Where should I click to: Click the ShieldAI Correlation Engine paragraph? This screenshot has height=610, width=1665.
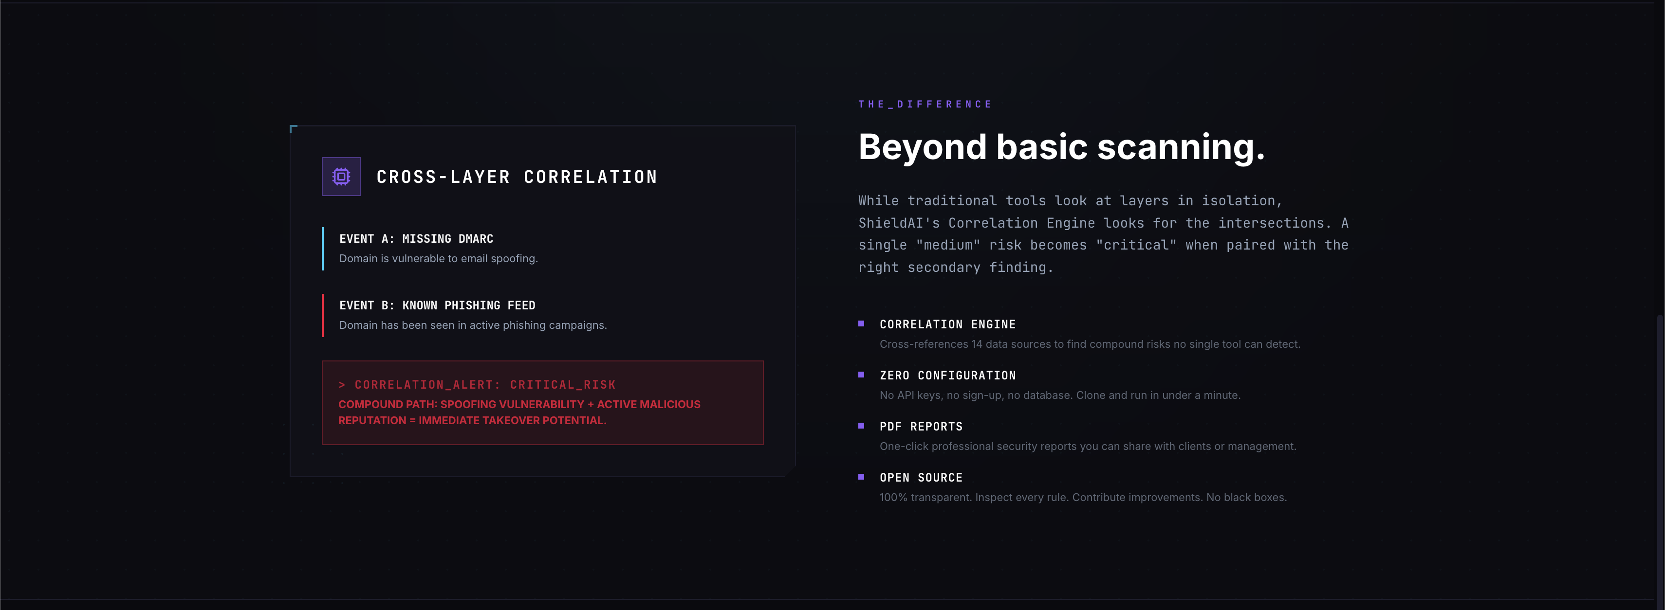1102,233
